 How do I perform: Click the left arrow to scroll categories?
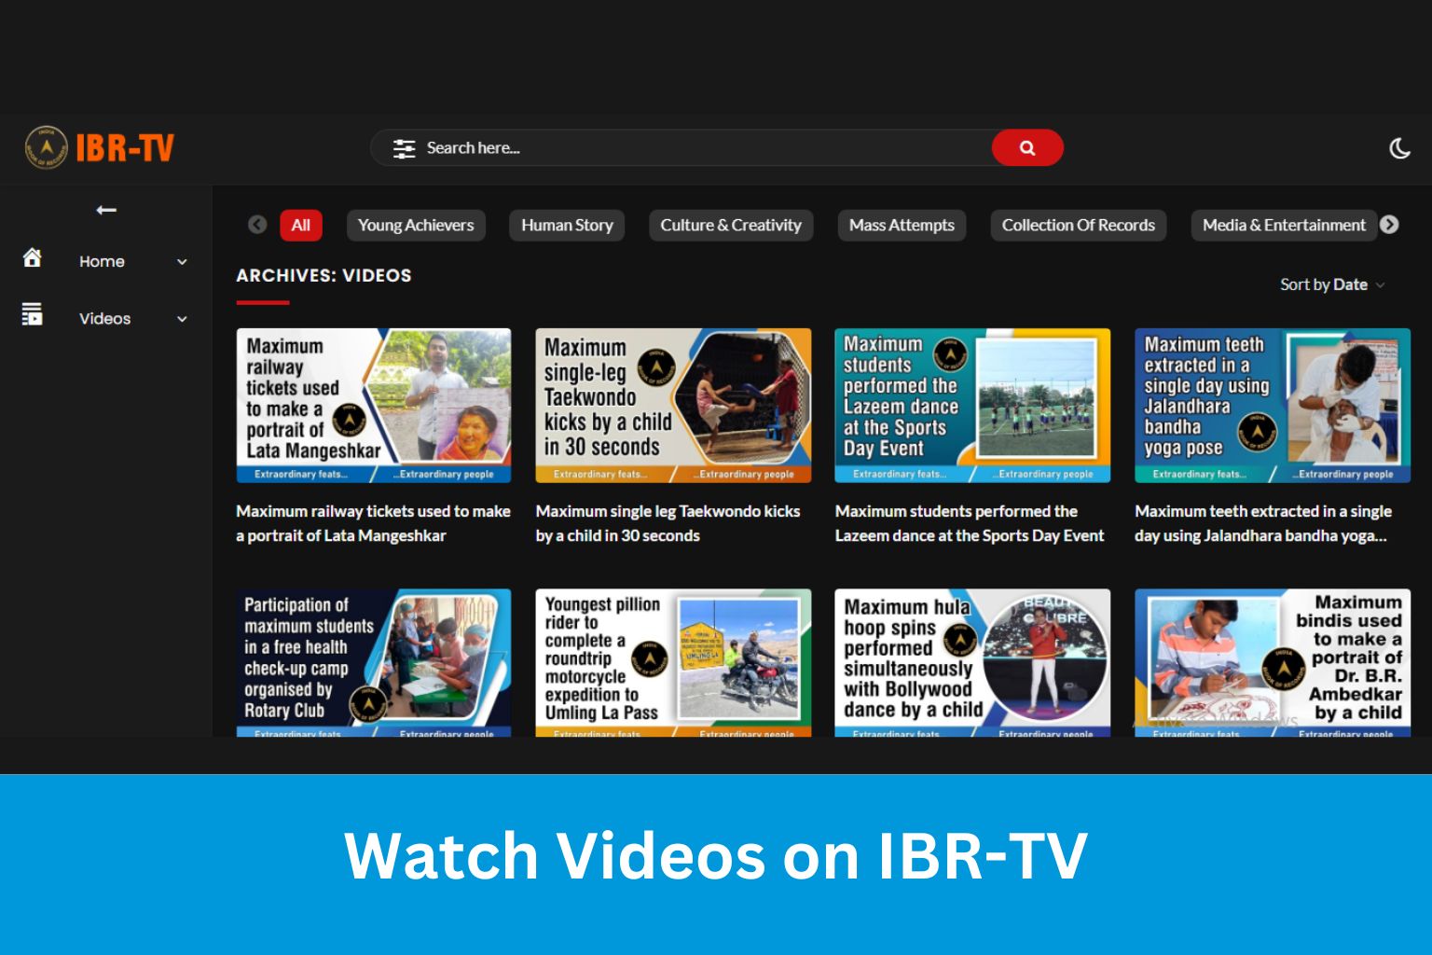(x=257, y=225)
